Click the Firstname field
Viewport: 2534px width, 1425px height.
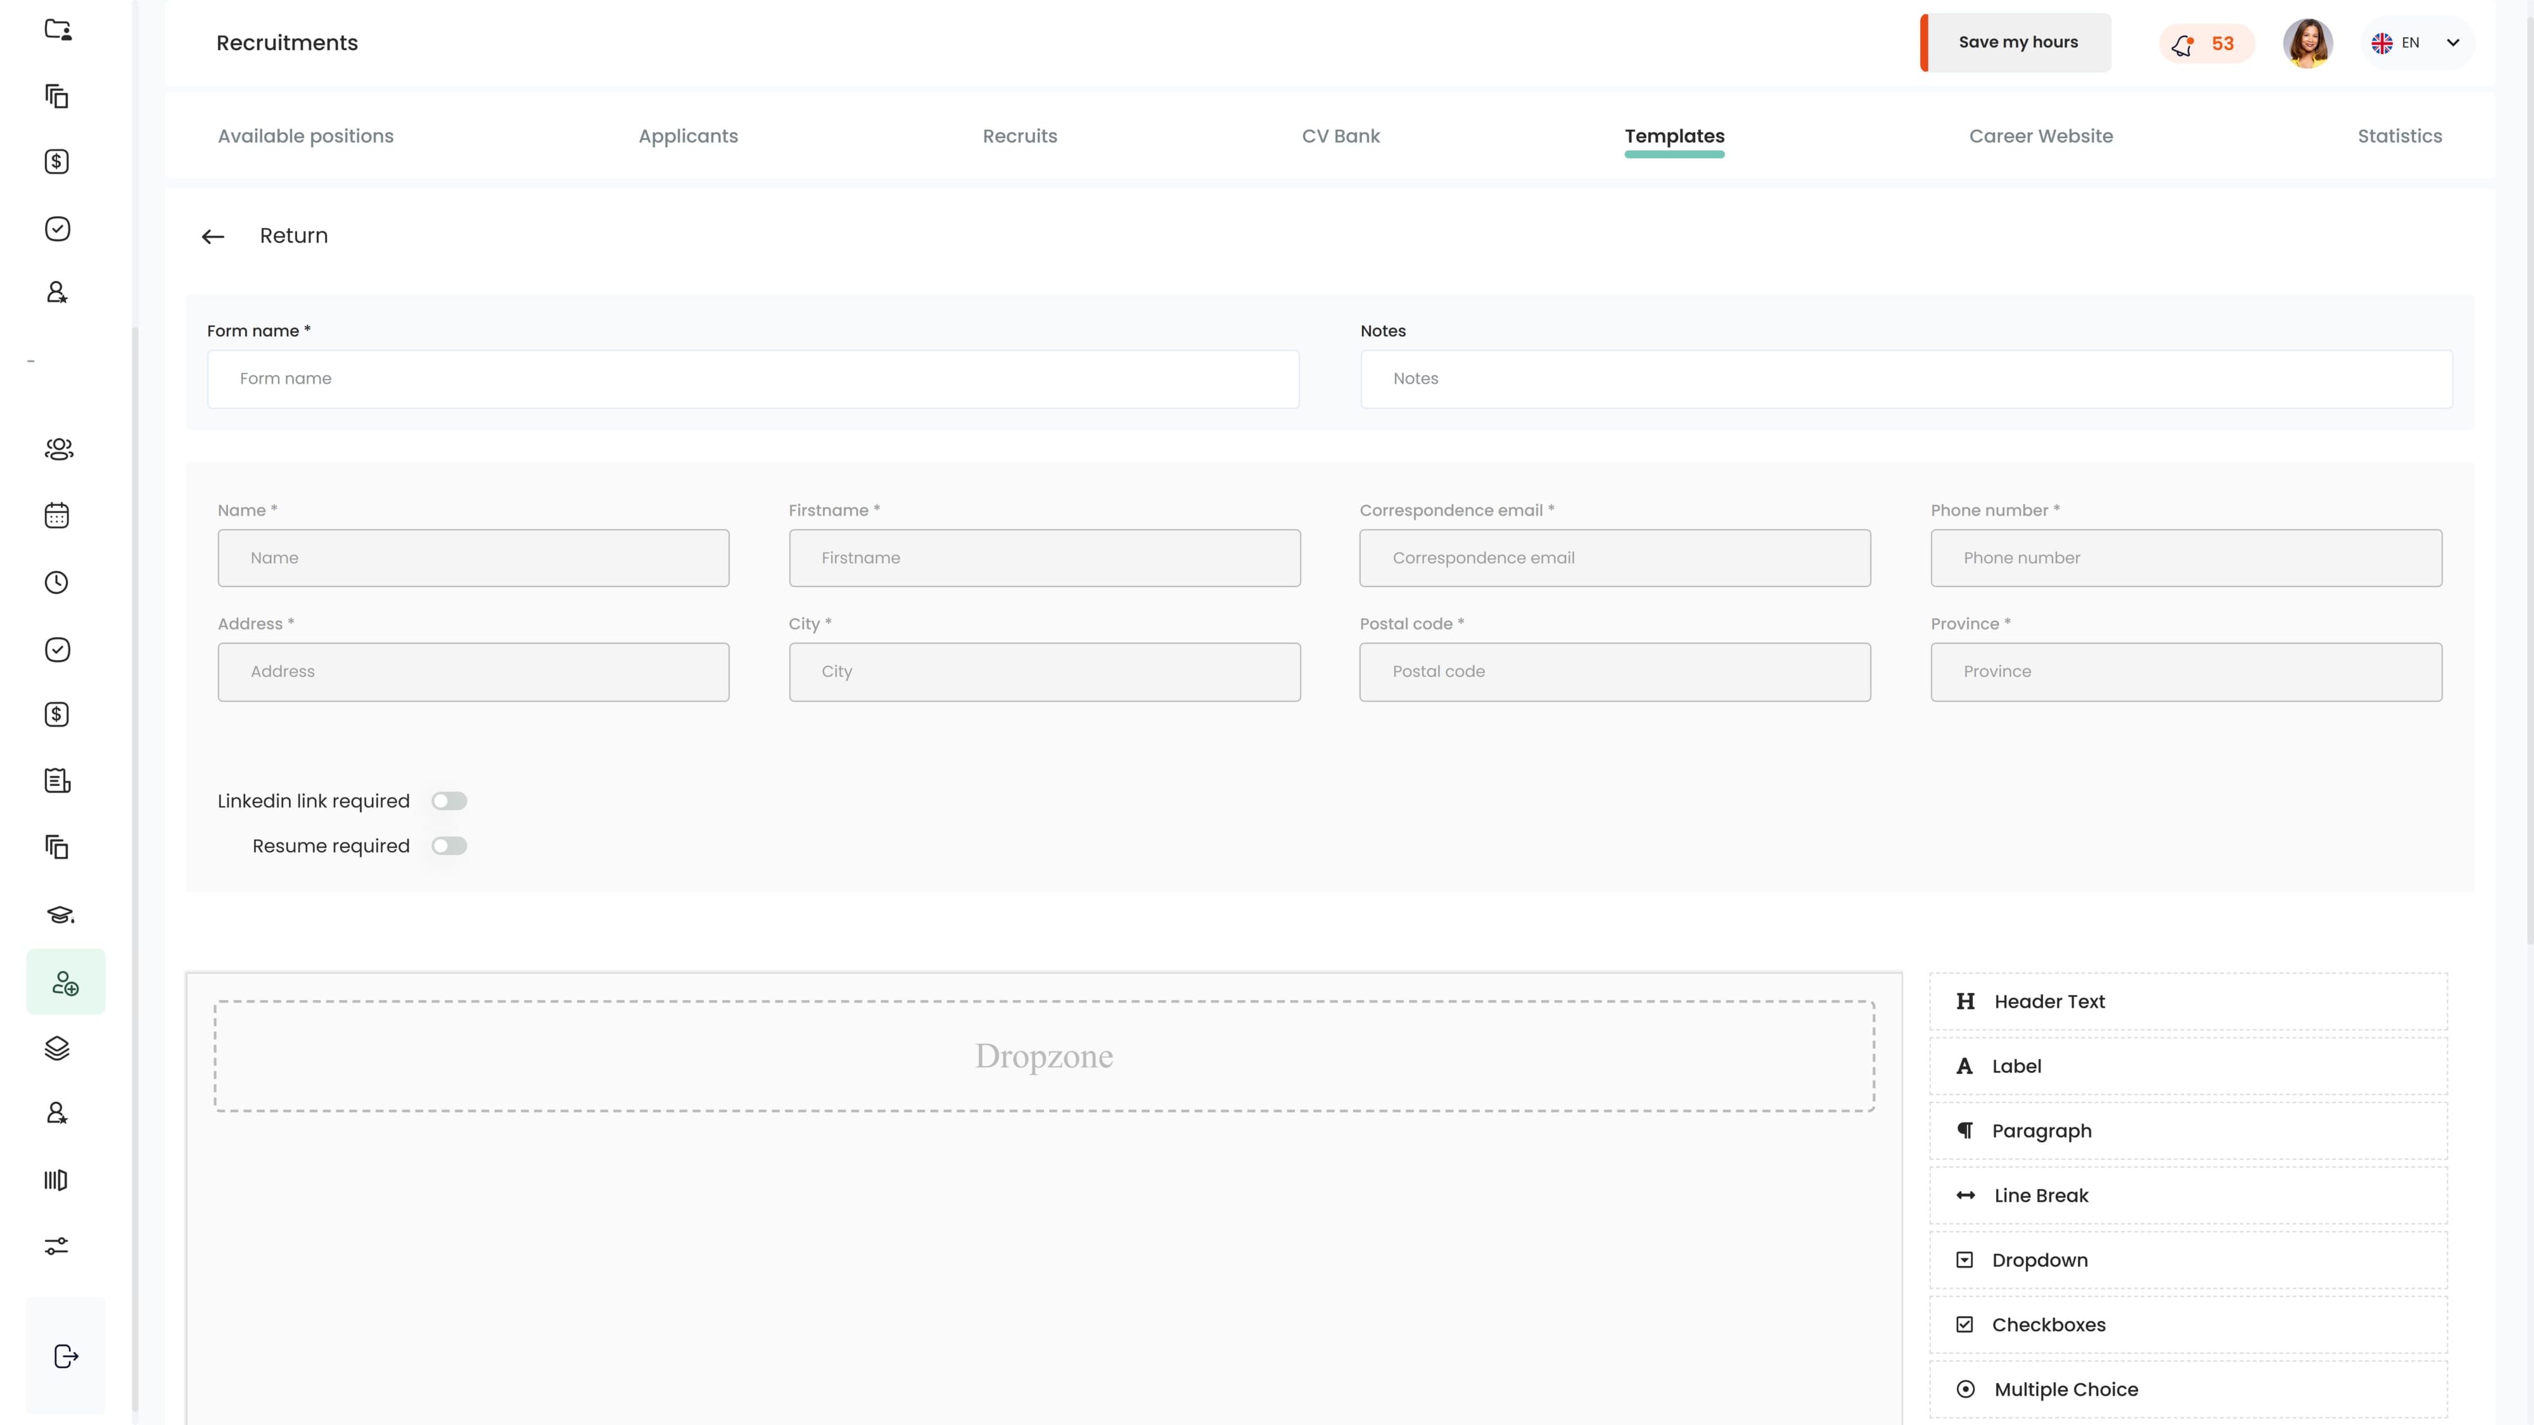1044,559
